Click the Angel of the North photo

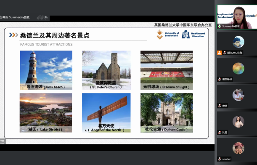pyautogui.click(x=106, y=113)
